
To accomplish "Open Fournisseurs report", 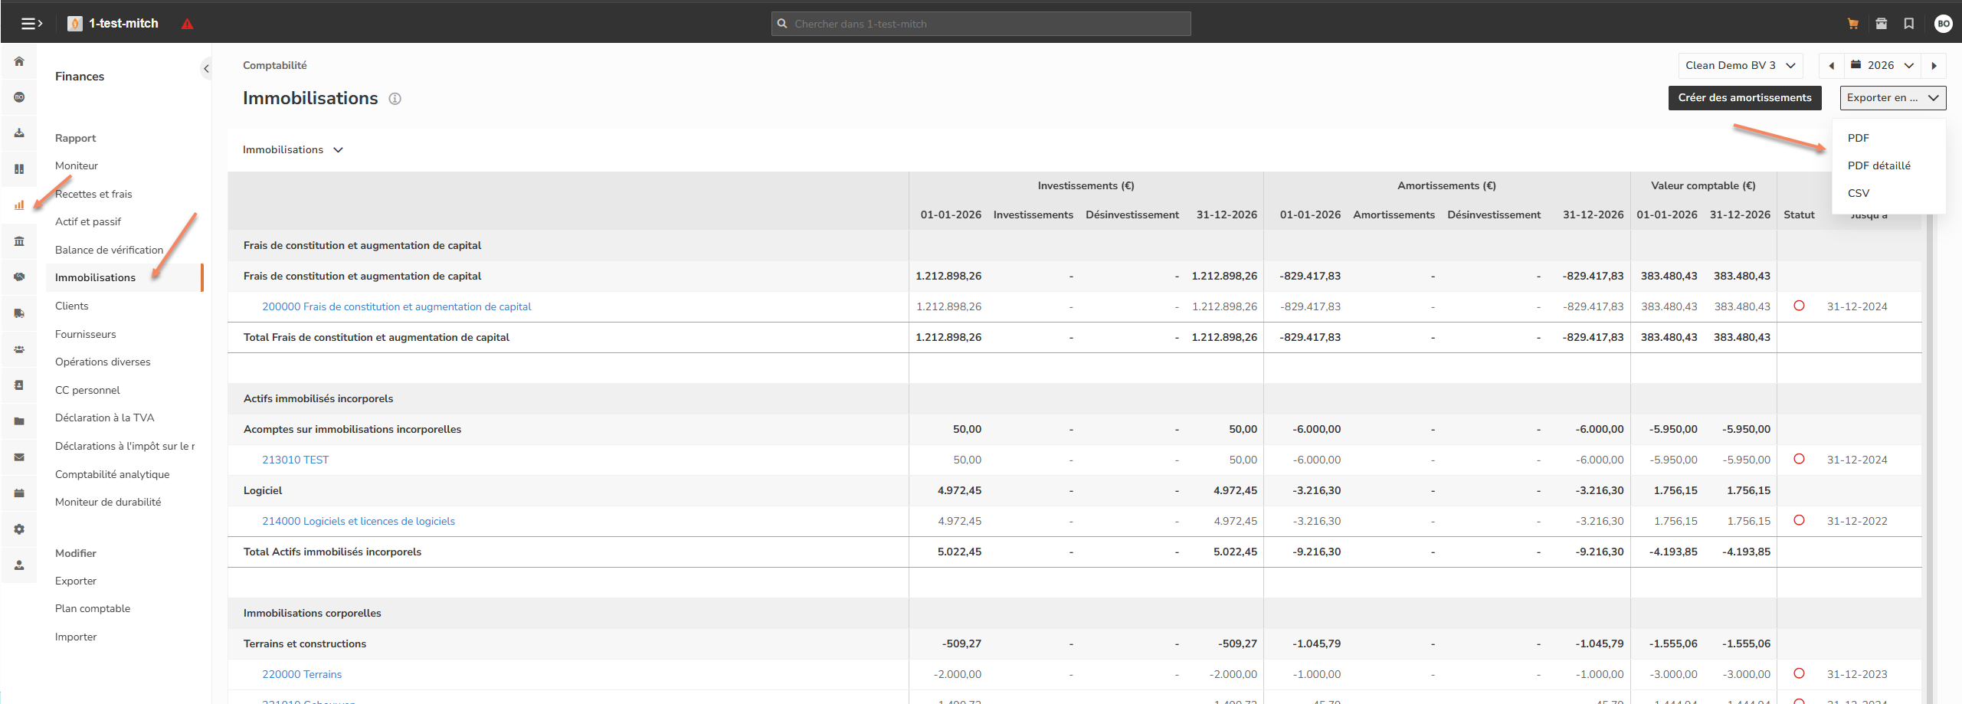I will pyautogui.click(x=85, y=334).
